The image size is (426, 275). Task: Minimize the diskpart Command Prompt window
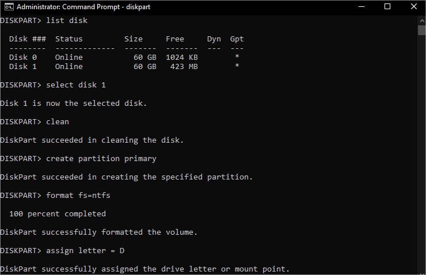tap(362, 7)
